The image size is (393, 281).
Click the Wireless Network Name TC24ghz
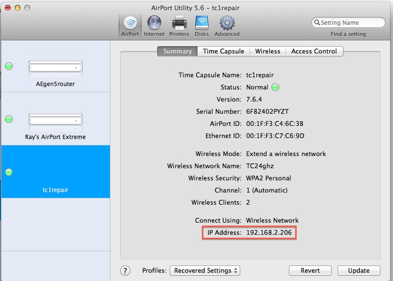coord(260,166)
